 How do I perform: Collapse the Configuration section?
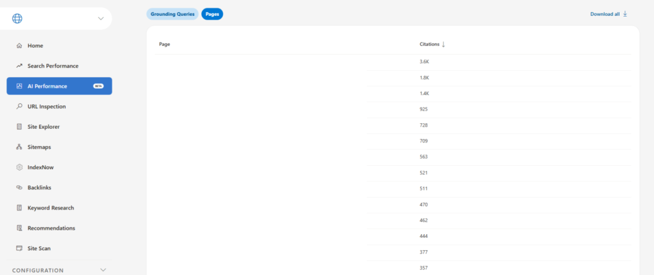[103, 270]
